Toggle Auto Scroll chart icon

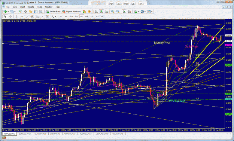(x=124, y=12)
